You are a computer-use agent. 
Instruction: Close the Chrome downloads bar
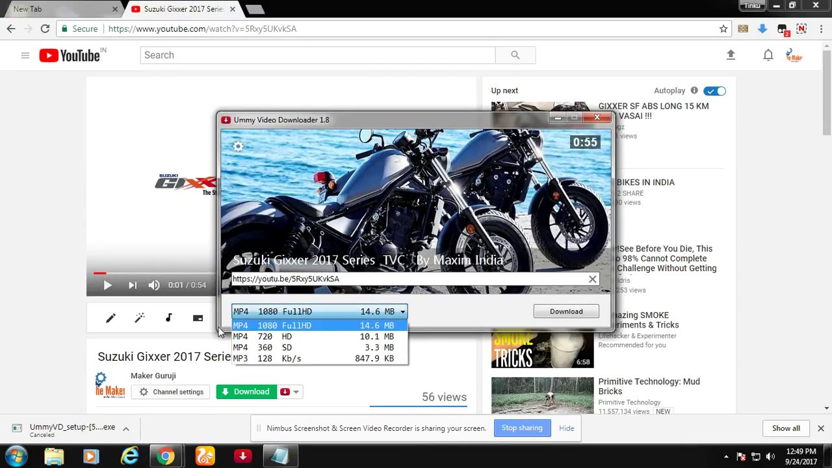click(x=820, y=428)
